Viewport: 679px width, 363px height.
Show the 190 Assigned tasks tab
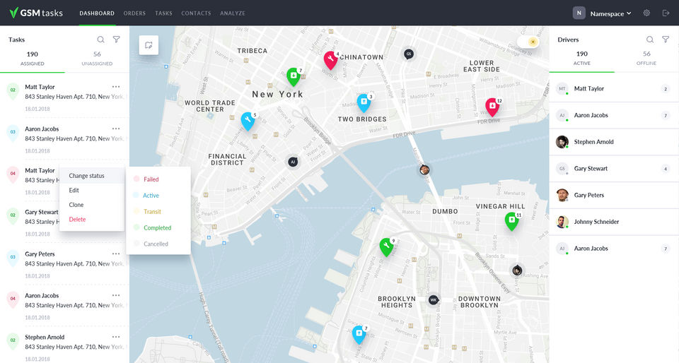[x=33, y=59]
